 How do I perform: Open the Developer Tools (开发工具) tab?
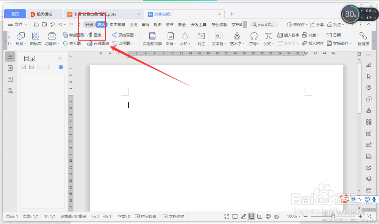(x=199, y=25)
